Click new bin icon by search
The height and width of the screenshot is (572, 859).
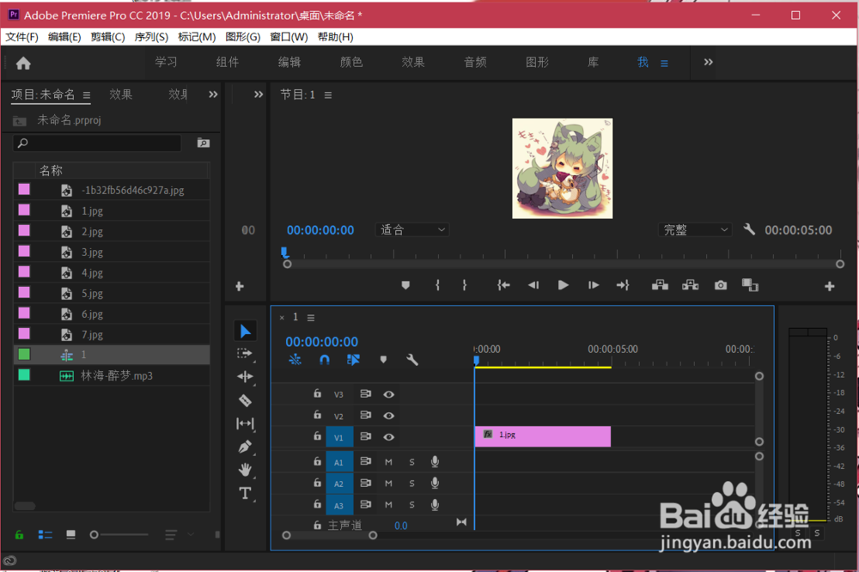pos(204,143)
